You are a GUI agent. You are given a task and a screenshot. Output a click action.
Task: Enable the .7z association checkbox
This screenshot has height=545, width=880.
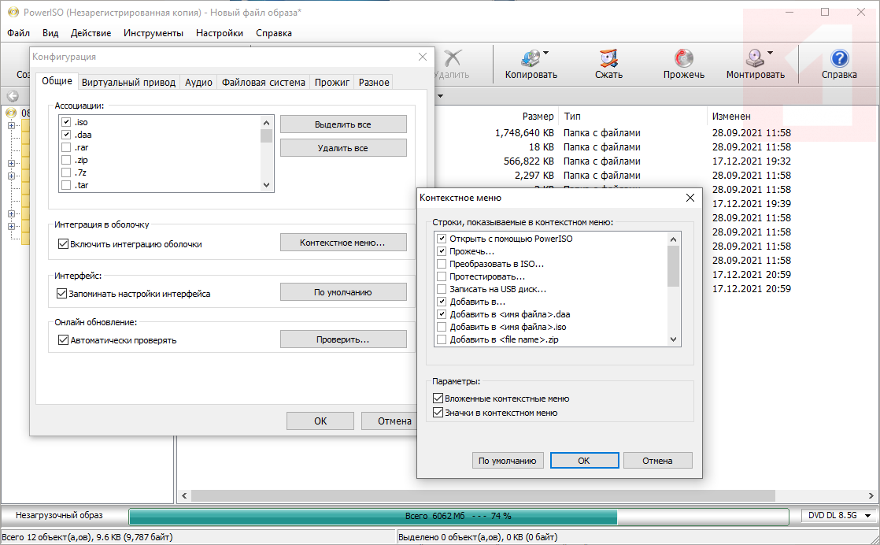pyautogui.click(x=66, y=172)
